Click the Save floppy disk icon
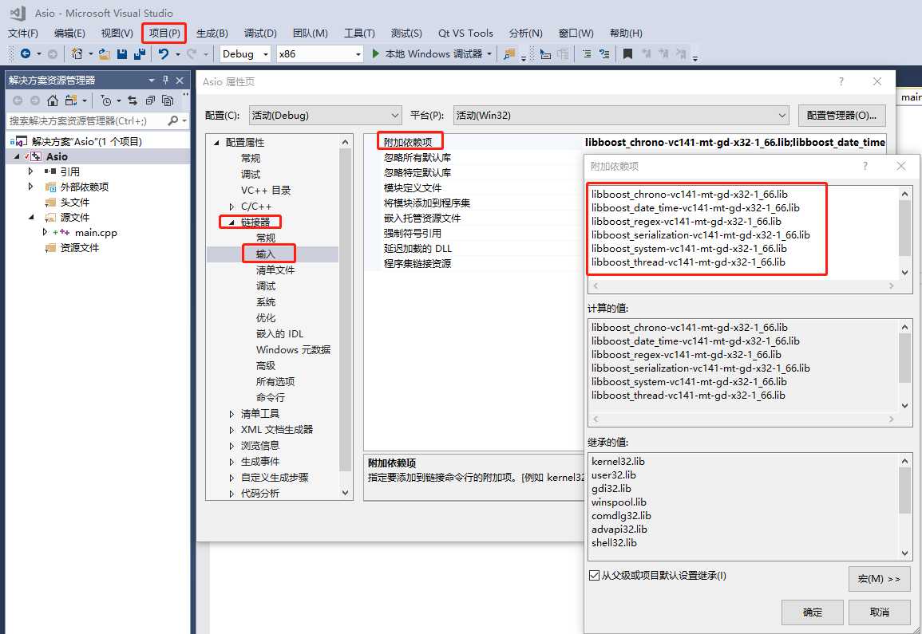Image resolution: width=922 pixels, height=634 pixels. click(121, 54)
